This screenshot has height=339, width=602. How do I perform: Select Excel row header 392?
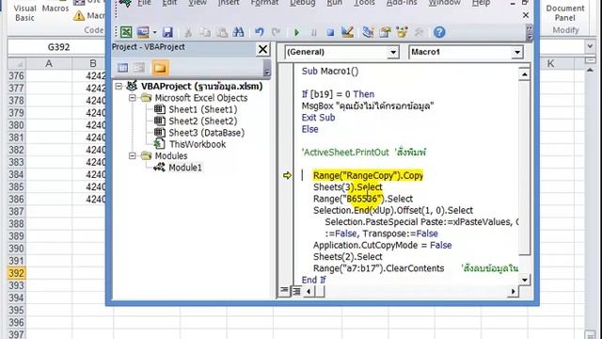pyautogui.click(x=16, y=273)
